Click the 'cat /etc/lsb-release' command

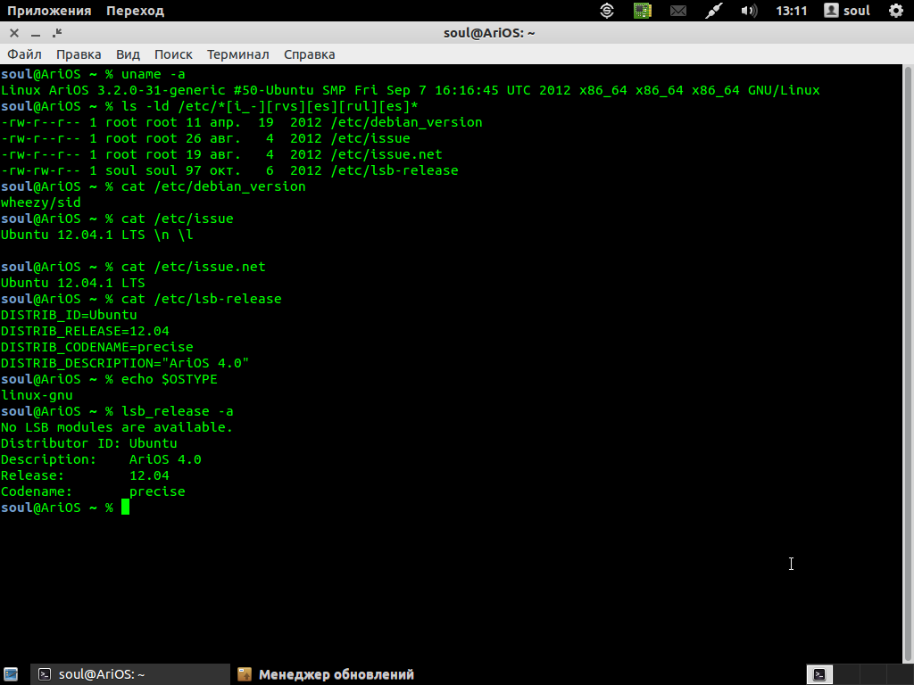201,299
